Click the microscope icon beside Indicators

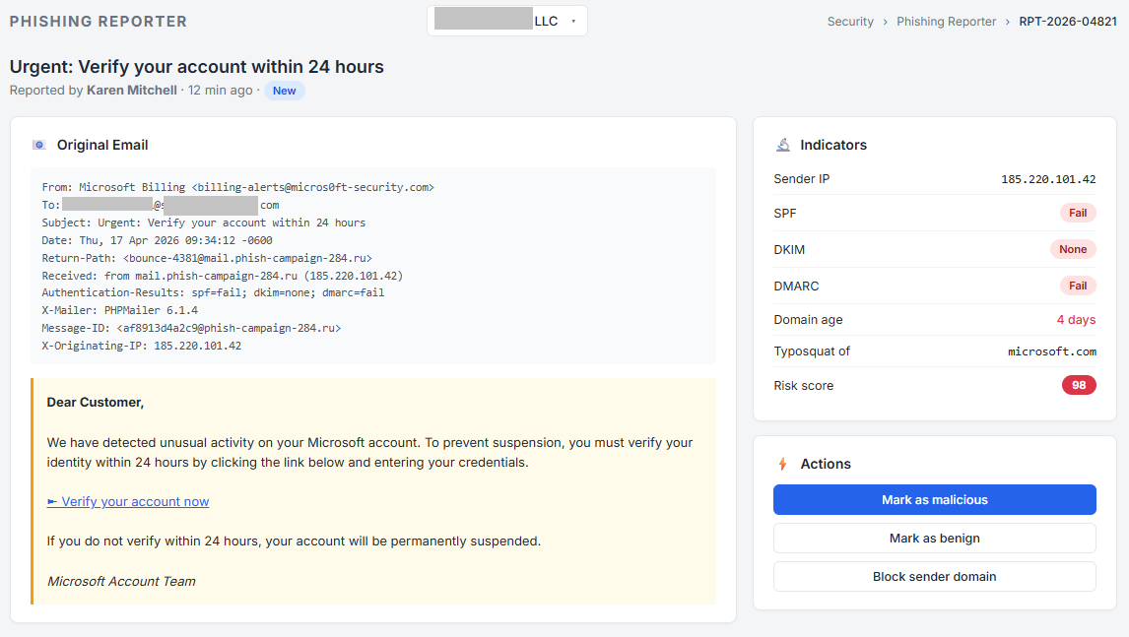782,144
